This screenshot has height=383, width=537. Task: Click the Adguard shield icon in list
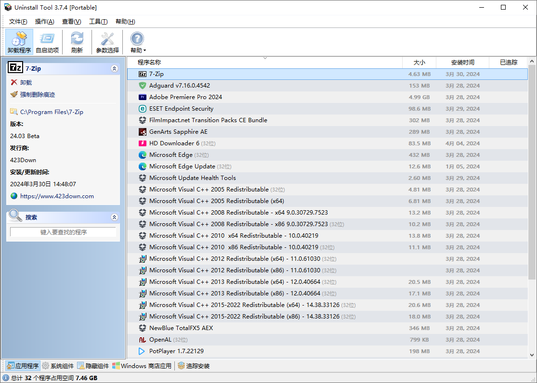tap(142, 86)
